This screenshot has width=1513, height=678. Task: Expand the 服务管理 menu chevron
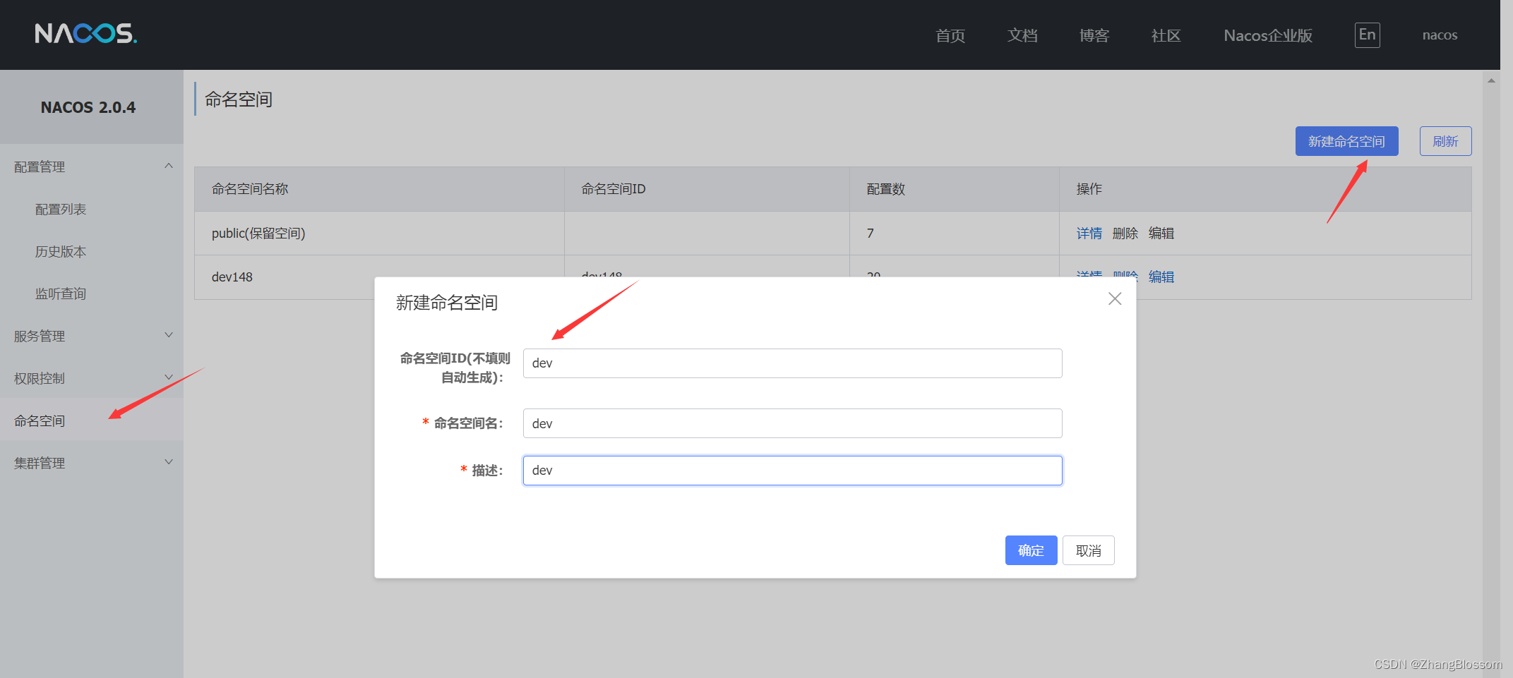point(169,335)
